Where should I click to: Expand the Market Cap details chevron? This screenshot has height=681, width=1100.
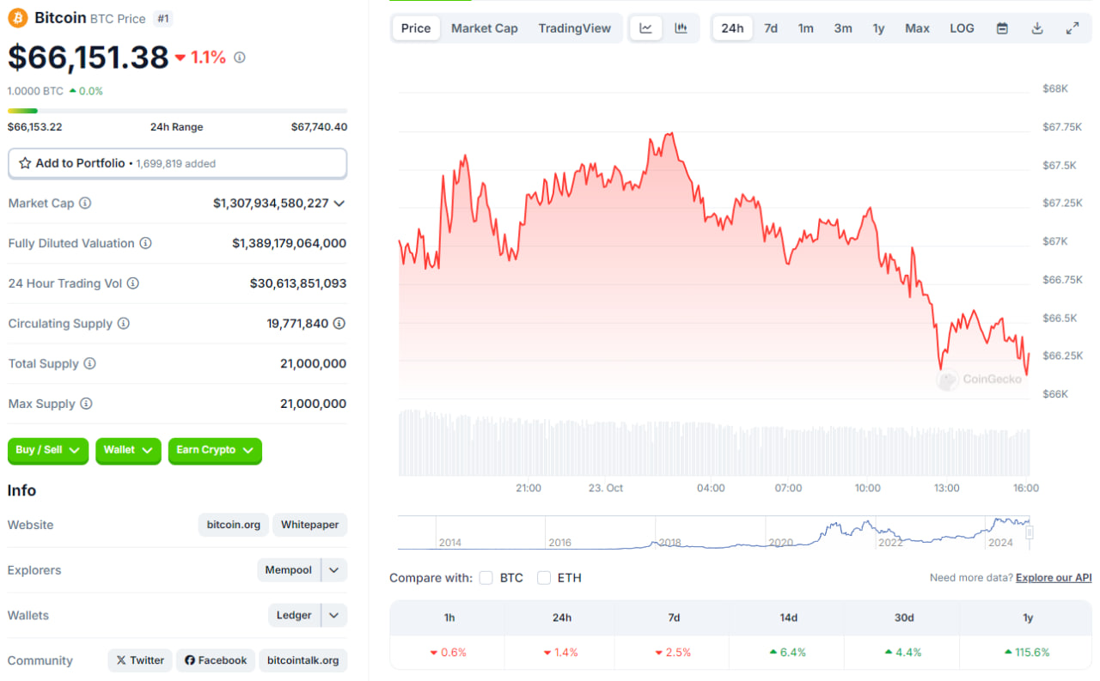339,204
